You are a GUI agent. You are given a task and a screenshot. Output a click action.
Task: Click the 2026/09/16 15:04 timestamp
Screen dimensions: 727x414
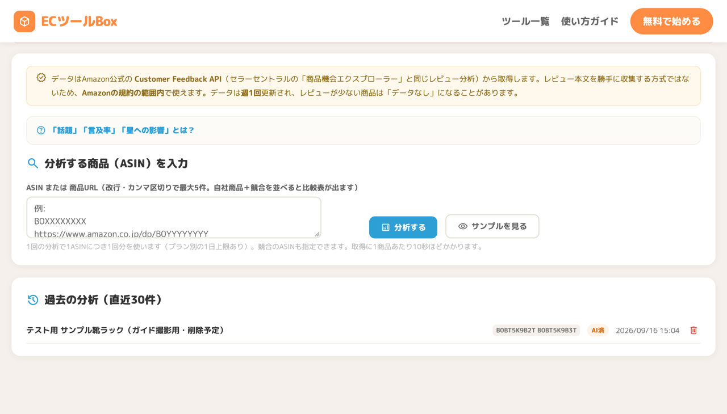click(x=647, y=330)
